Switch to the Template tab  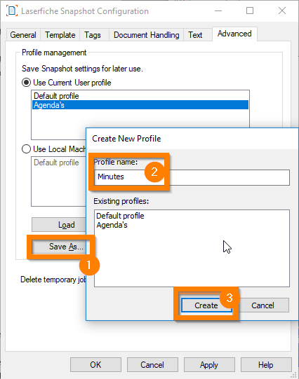60,35
